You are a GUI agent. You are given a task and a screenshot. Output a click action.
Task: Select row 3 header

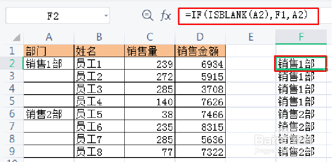[x=12, y=76]
